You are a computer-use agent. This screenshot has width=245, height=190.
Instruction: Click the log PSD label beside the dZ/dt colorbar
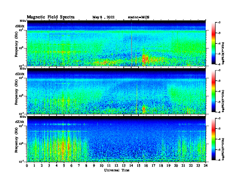[223, 149]
